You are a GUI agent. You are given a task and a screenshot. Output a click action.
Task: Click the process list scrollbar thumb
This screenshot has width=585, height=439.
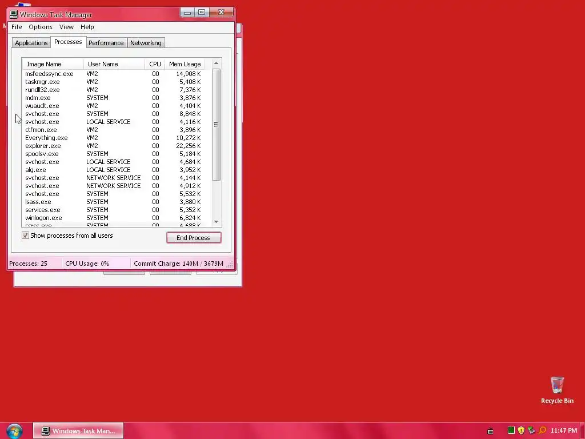pyautogui.click(x=216, y=124)
